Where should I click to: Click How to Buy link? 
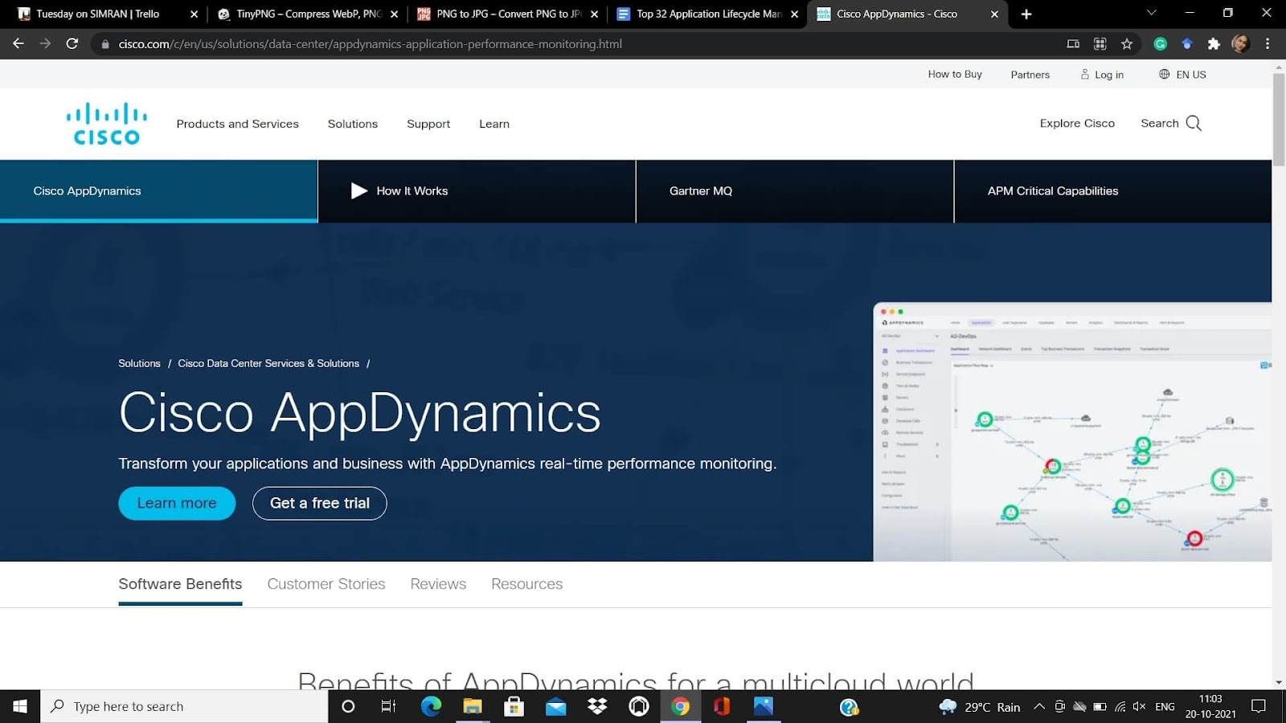(955, 74)
